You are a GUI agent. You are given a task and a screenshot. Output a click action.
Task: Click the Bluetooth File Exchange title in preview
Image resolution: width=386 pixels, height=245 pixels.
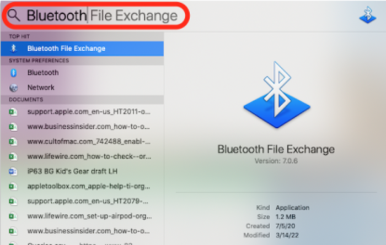(276, 149)
